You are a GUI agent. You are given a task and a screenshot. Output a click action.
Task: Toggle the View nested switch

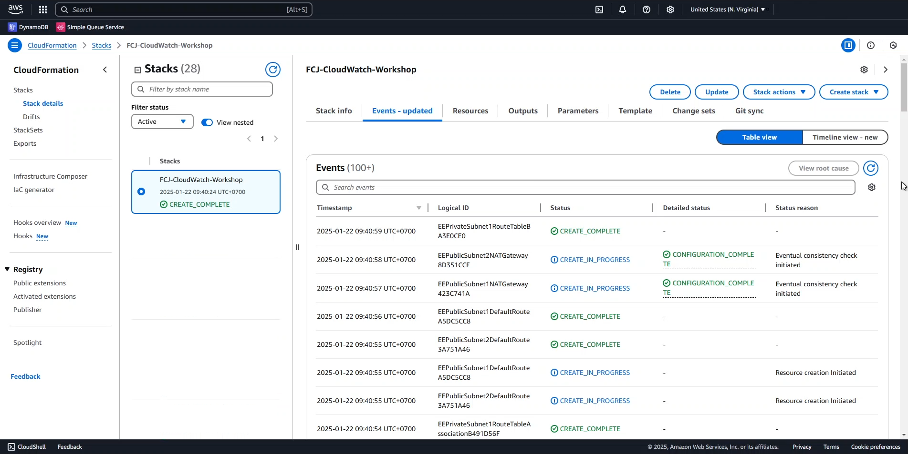point(207,122)
